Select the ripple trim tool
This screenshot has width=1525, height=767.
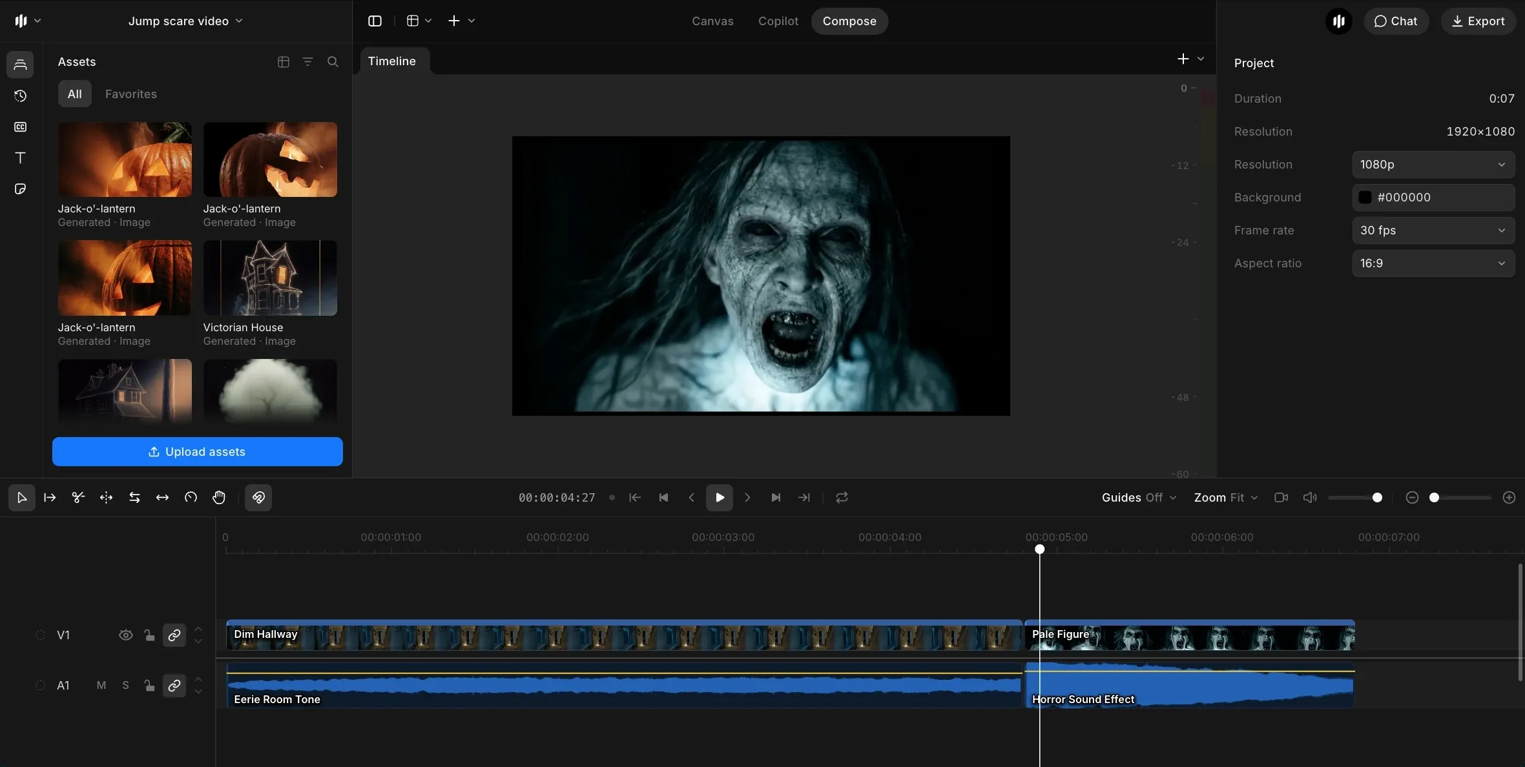coord(106,497)
